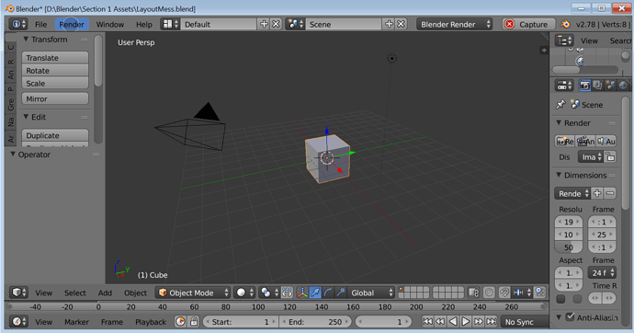The image size is (634, 333).
Task: Select the translate manipulator arrow icon
Action: [x=315, y=293]
